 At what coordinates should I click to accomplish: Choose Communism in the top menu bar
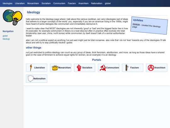point(59,3)
